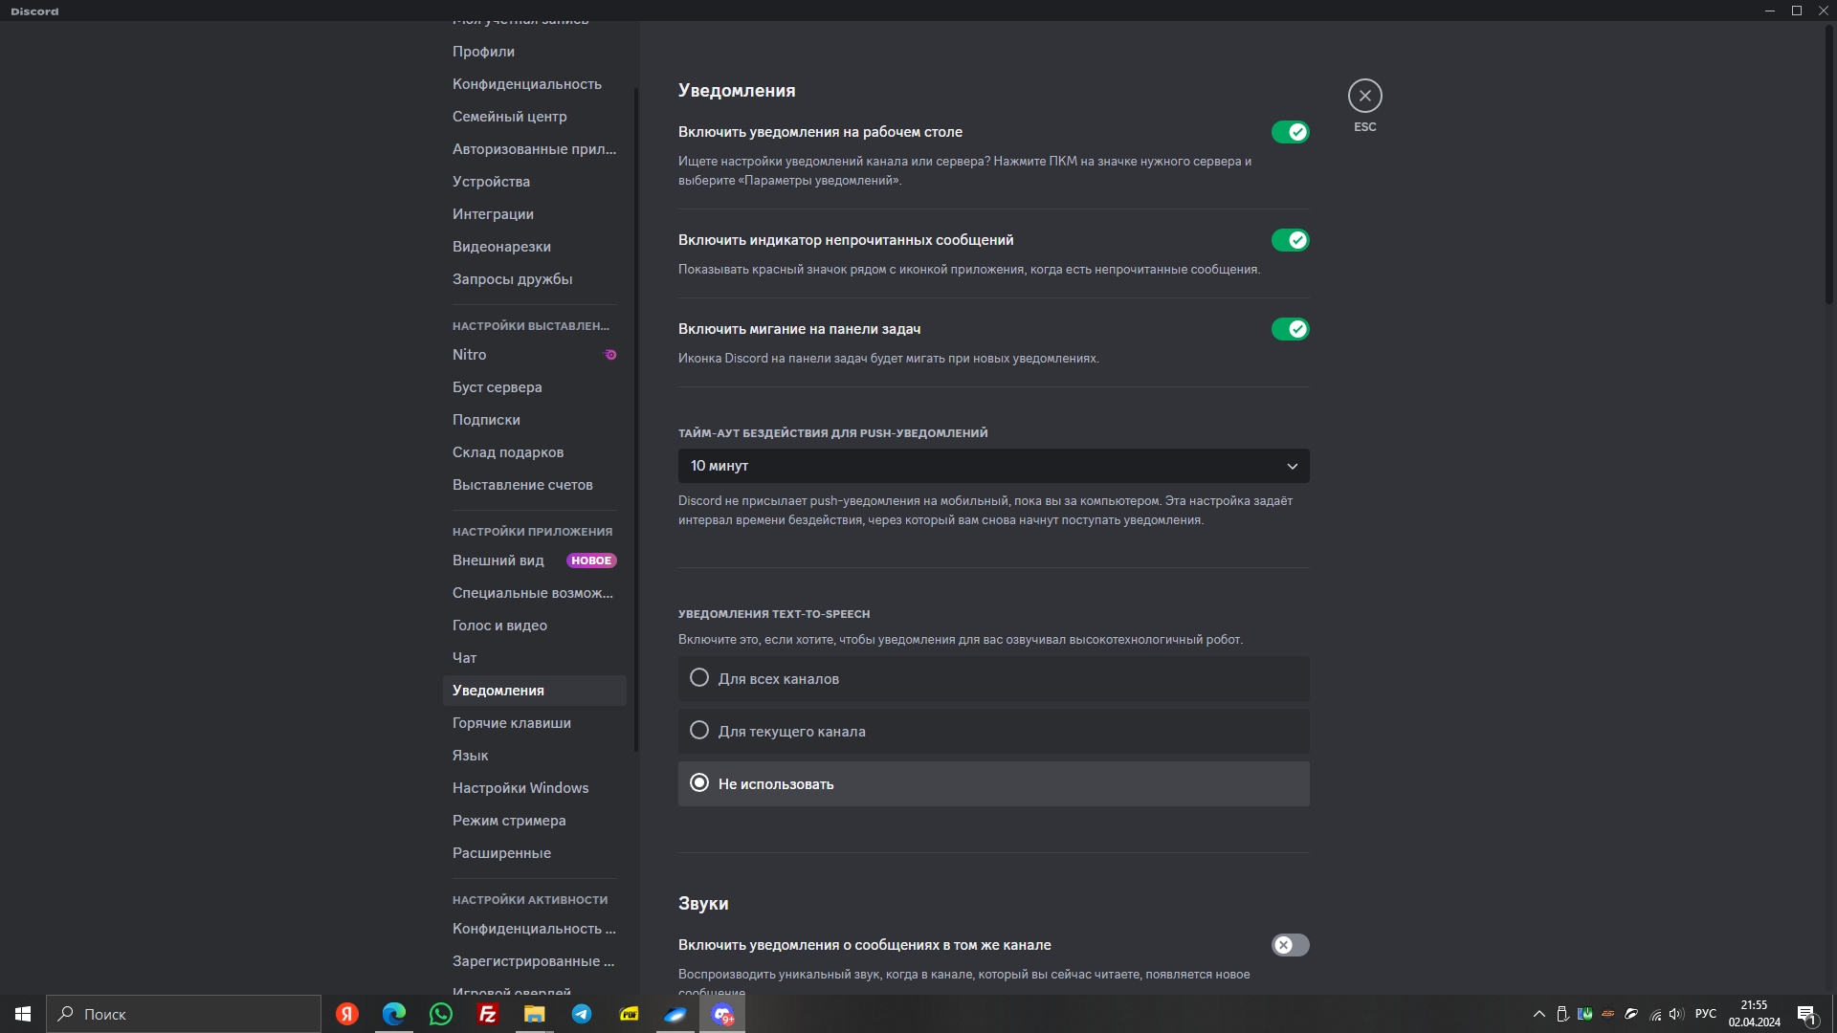
Task: Click the Windows taskbar search field
Action: coord(184,1014)
